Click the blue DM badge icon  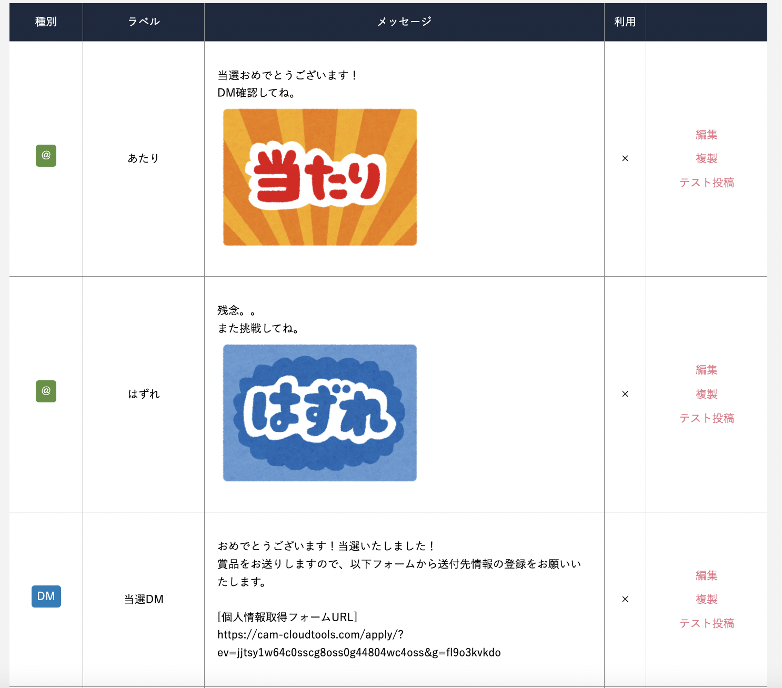pyautogui.click(x=46, y=596)
